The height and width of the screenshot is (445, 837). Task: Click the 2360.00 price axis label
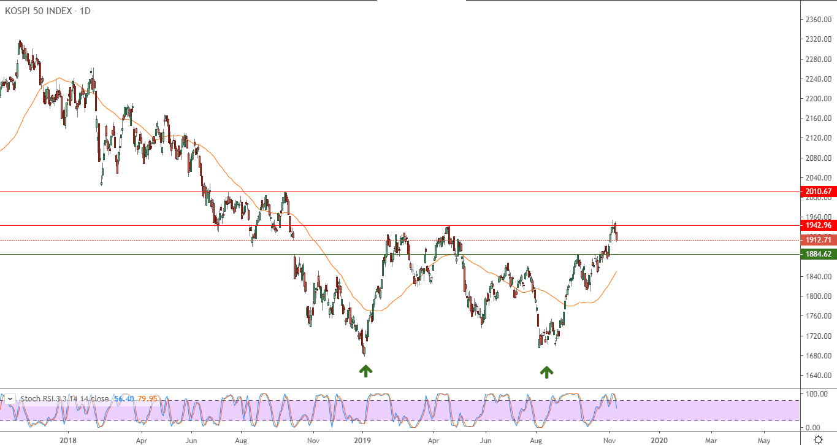[x=819, y=20]
